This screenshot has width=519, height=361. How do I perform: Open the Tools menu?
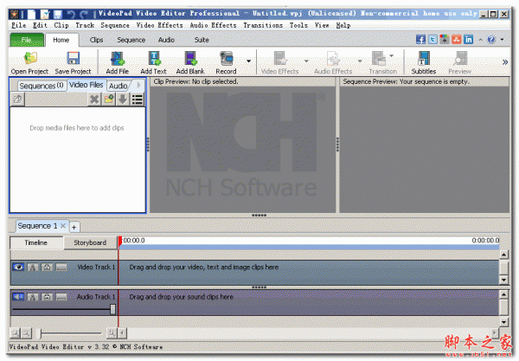(x=298, y=25)
